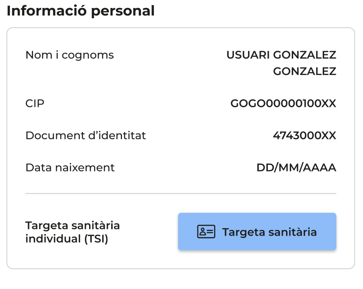Click the second-line "GONZALEZ" surname
The width and height of the screenshot is (363, 289).
click(304, 71)
